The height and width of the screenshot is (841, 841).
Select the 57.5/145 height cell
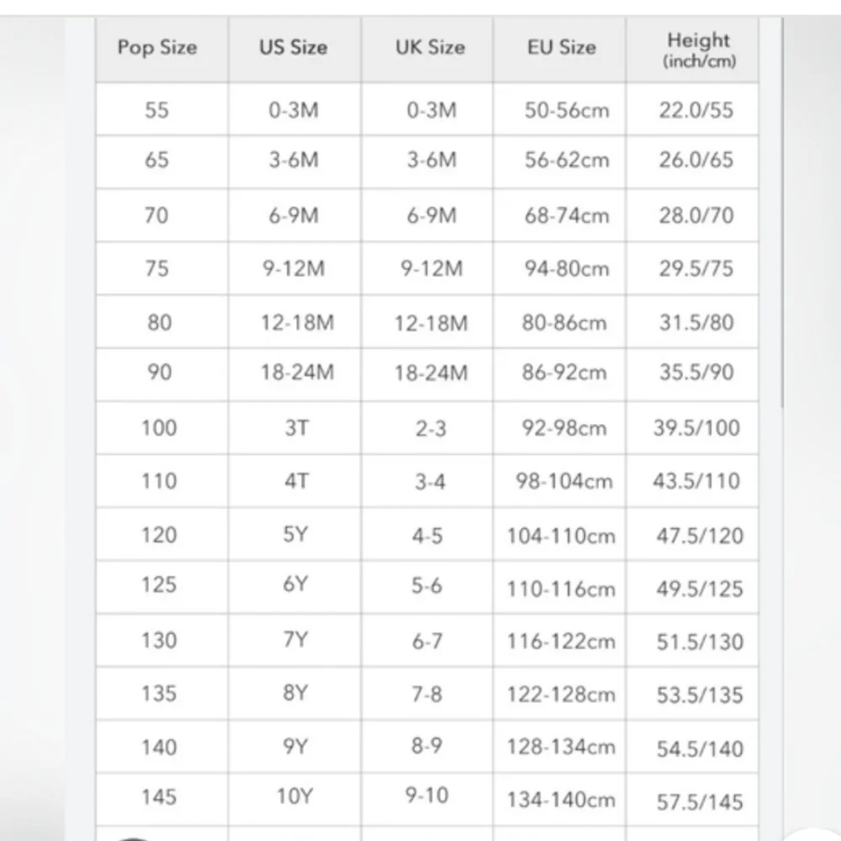[700, 801]
